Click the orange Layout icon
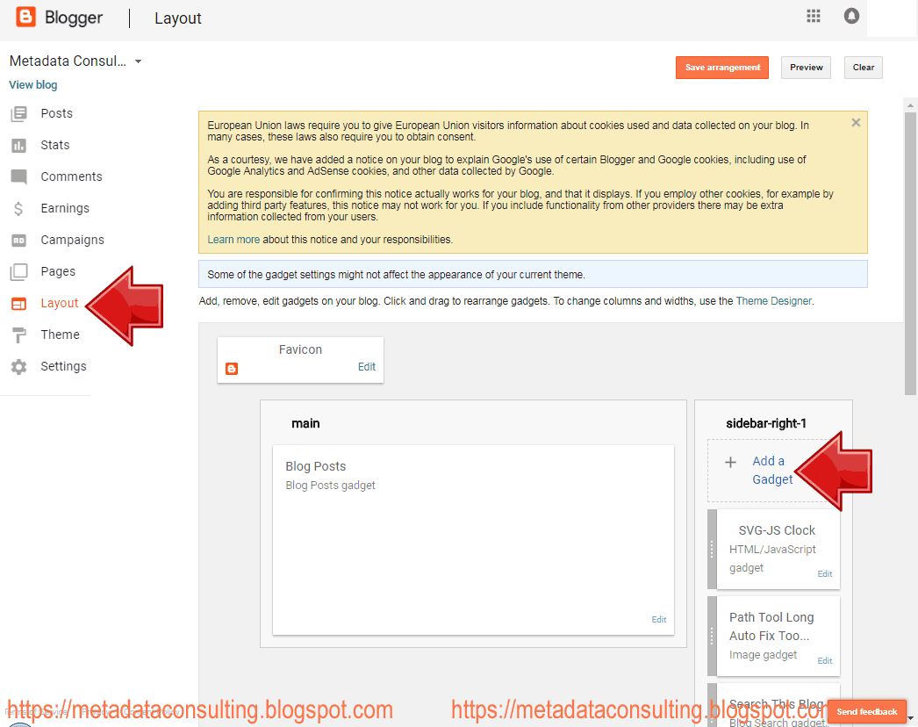 coord(18,304)
